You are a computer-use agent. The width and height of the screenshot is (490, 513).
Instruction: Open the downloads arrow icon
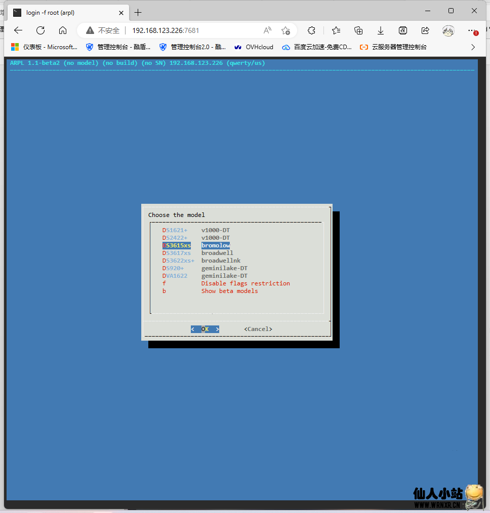tap(381, 30)
